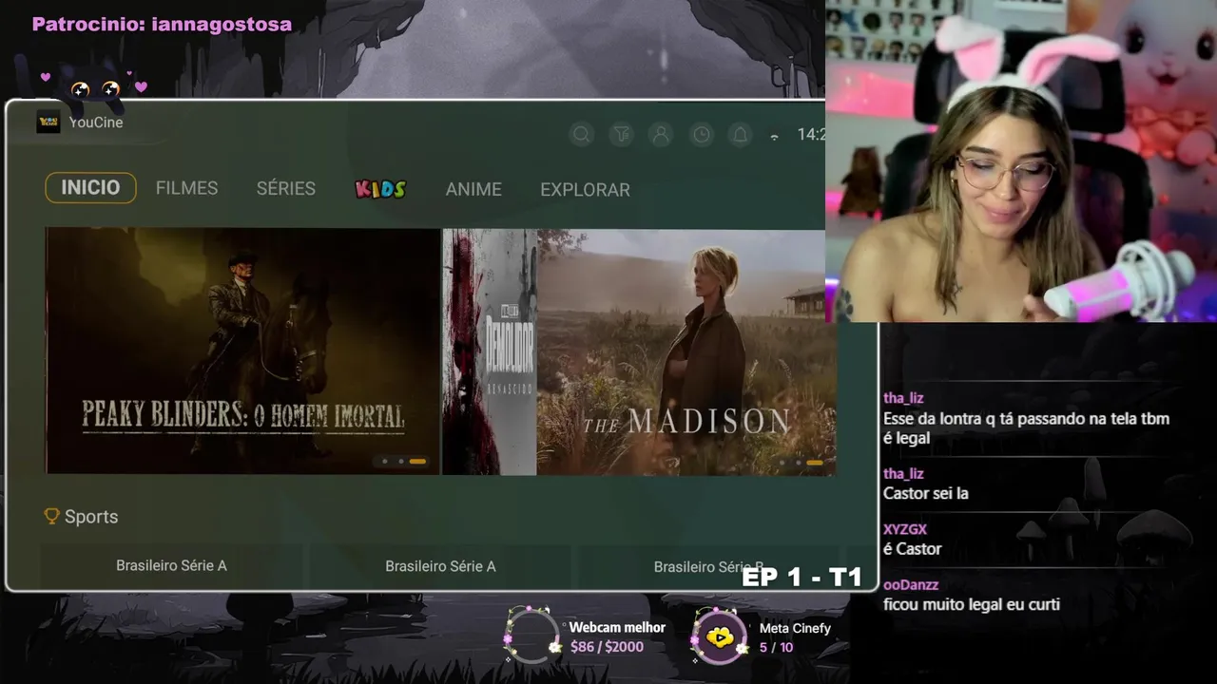Click the Patrocinio: iannagostosa text

pos(162,24)
